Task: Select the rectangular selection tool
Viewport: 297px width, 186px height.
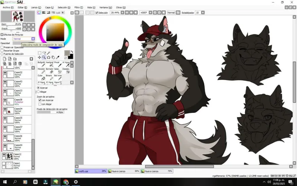Action: tap(39, 53)
